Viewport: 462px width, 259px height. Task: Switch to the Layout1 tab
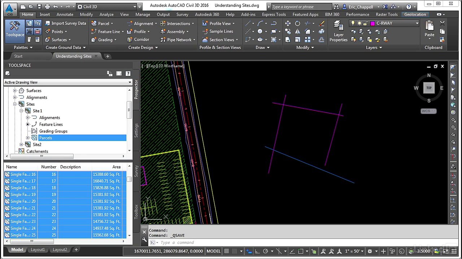[x=38, y=250]
